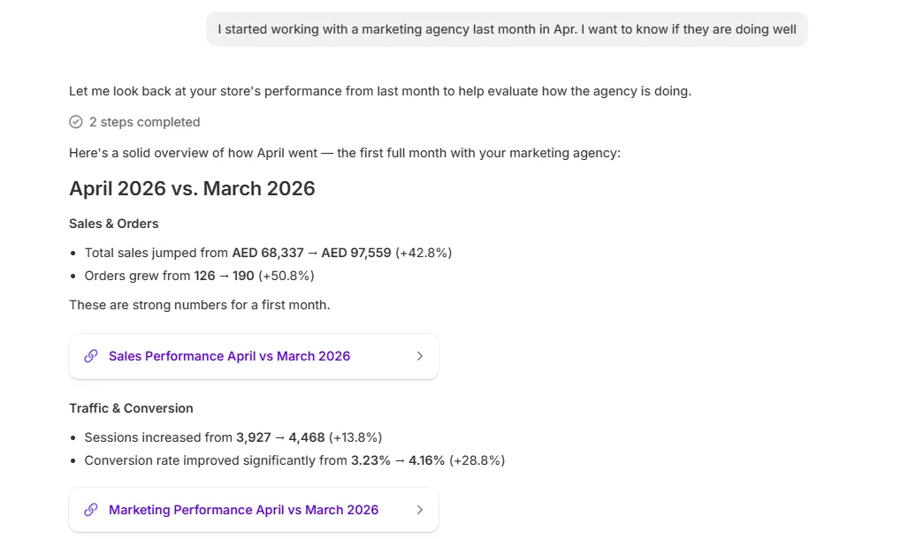Click the conversion rate 4.16% value
This screenshot has width=916, height=539.
[x=426, y=460]
